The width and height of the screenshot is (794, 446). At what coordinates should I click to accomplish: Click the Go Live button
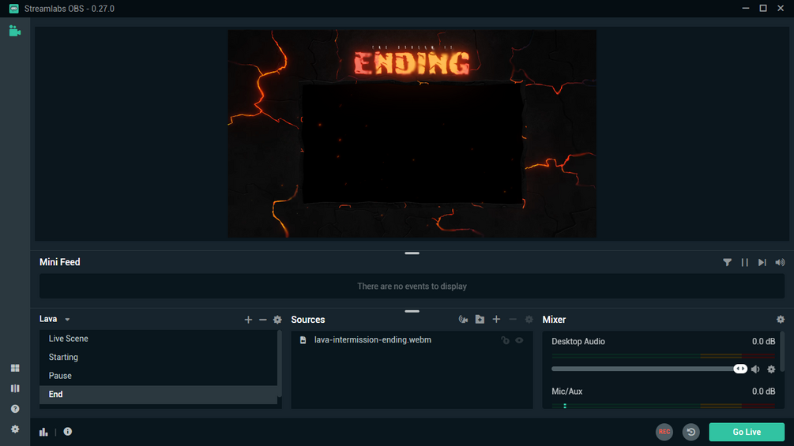coord(747,432)
